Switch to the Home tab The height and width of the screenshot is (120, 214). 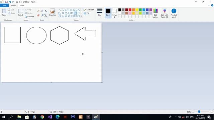pos(13,5)
